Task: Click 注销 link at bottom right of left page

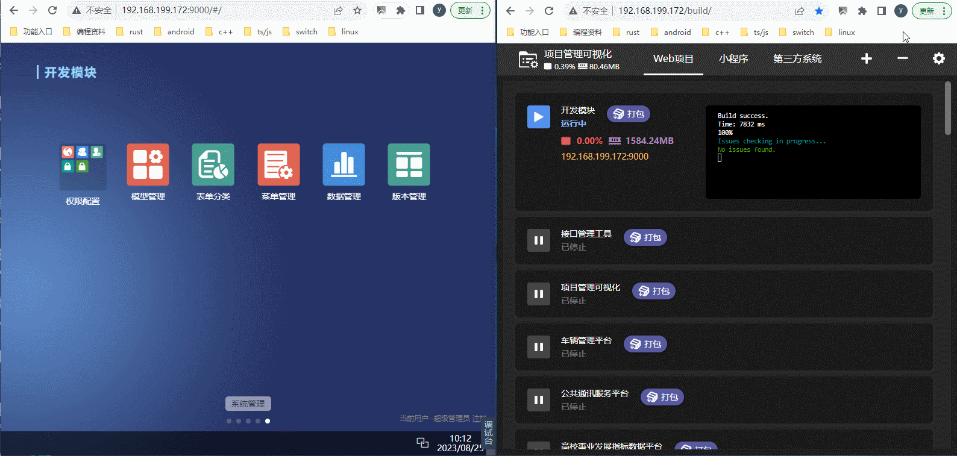Action: pos(479,418)
